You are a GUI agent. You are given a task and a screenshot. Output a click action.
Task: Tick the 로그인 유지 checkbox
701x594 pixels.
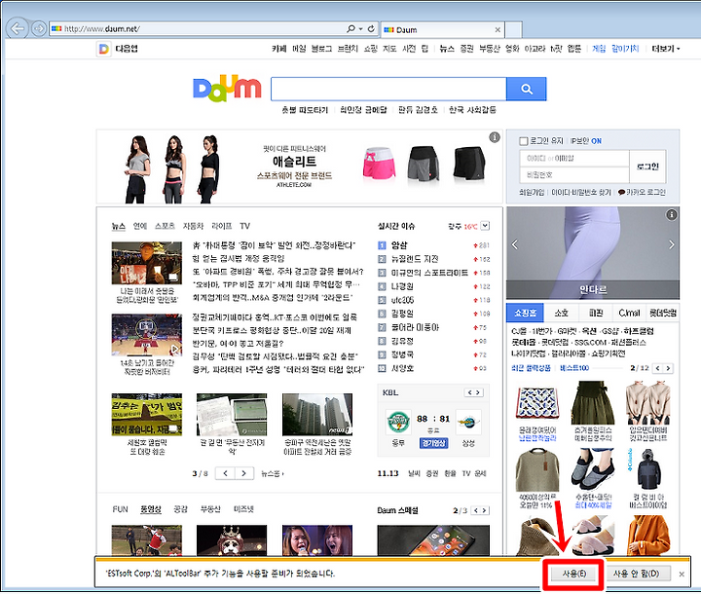(524, 141)
